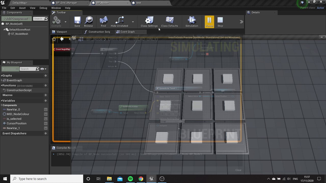
Task: Save the blueprint with Save icon
Action: [77, 22]
